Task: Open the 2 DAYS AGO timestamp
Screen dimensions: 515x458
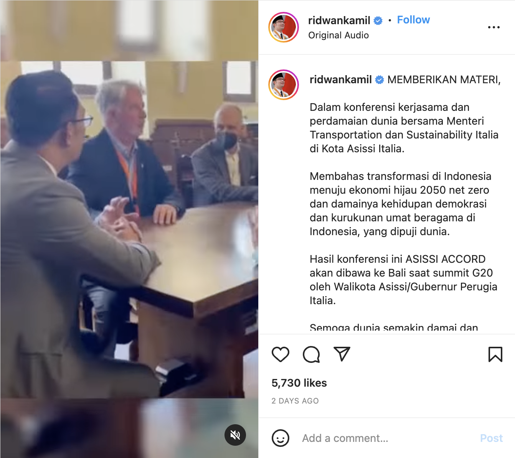Action: pyautogui.click(x=295, y=401)
